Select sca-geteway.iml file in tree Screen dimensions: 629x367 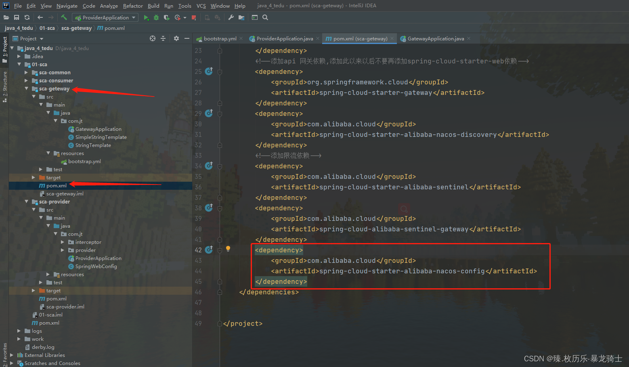tap(65, 193)
